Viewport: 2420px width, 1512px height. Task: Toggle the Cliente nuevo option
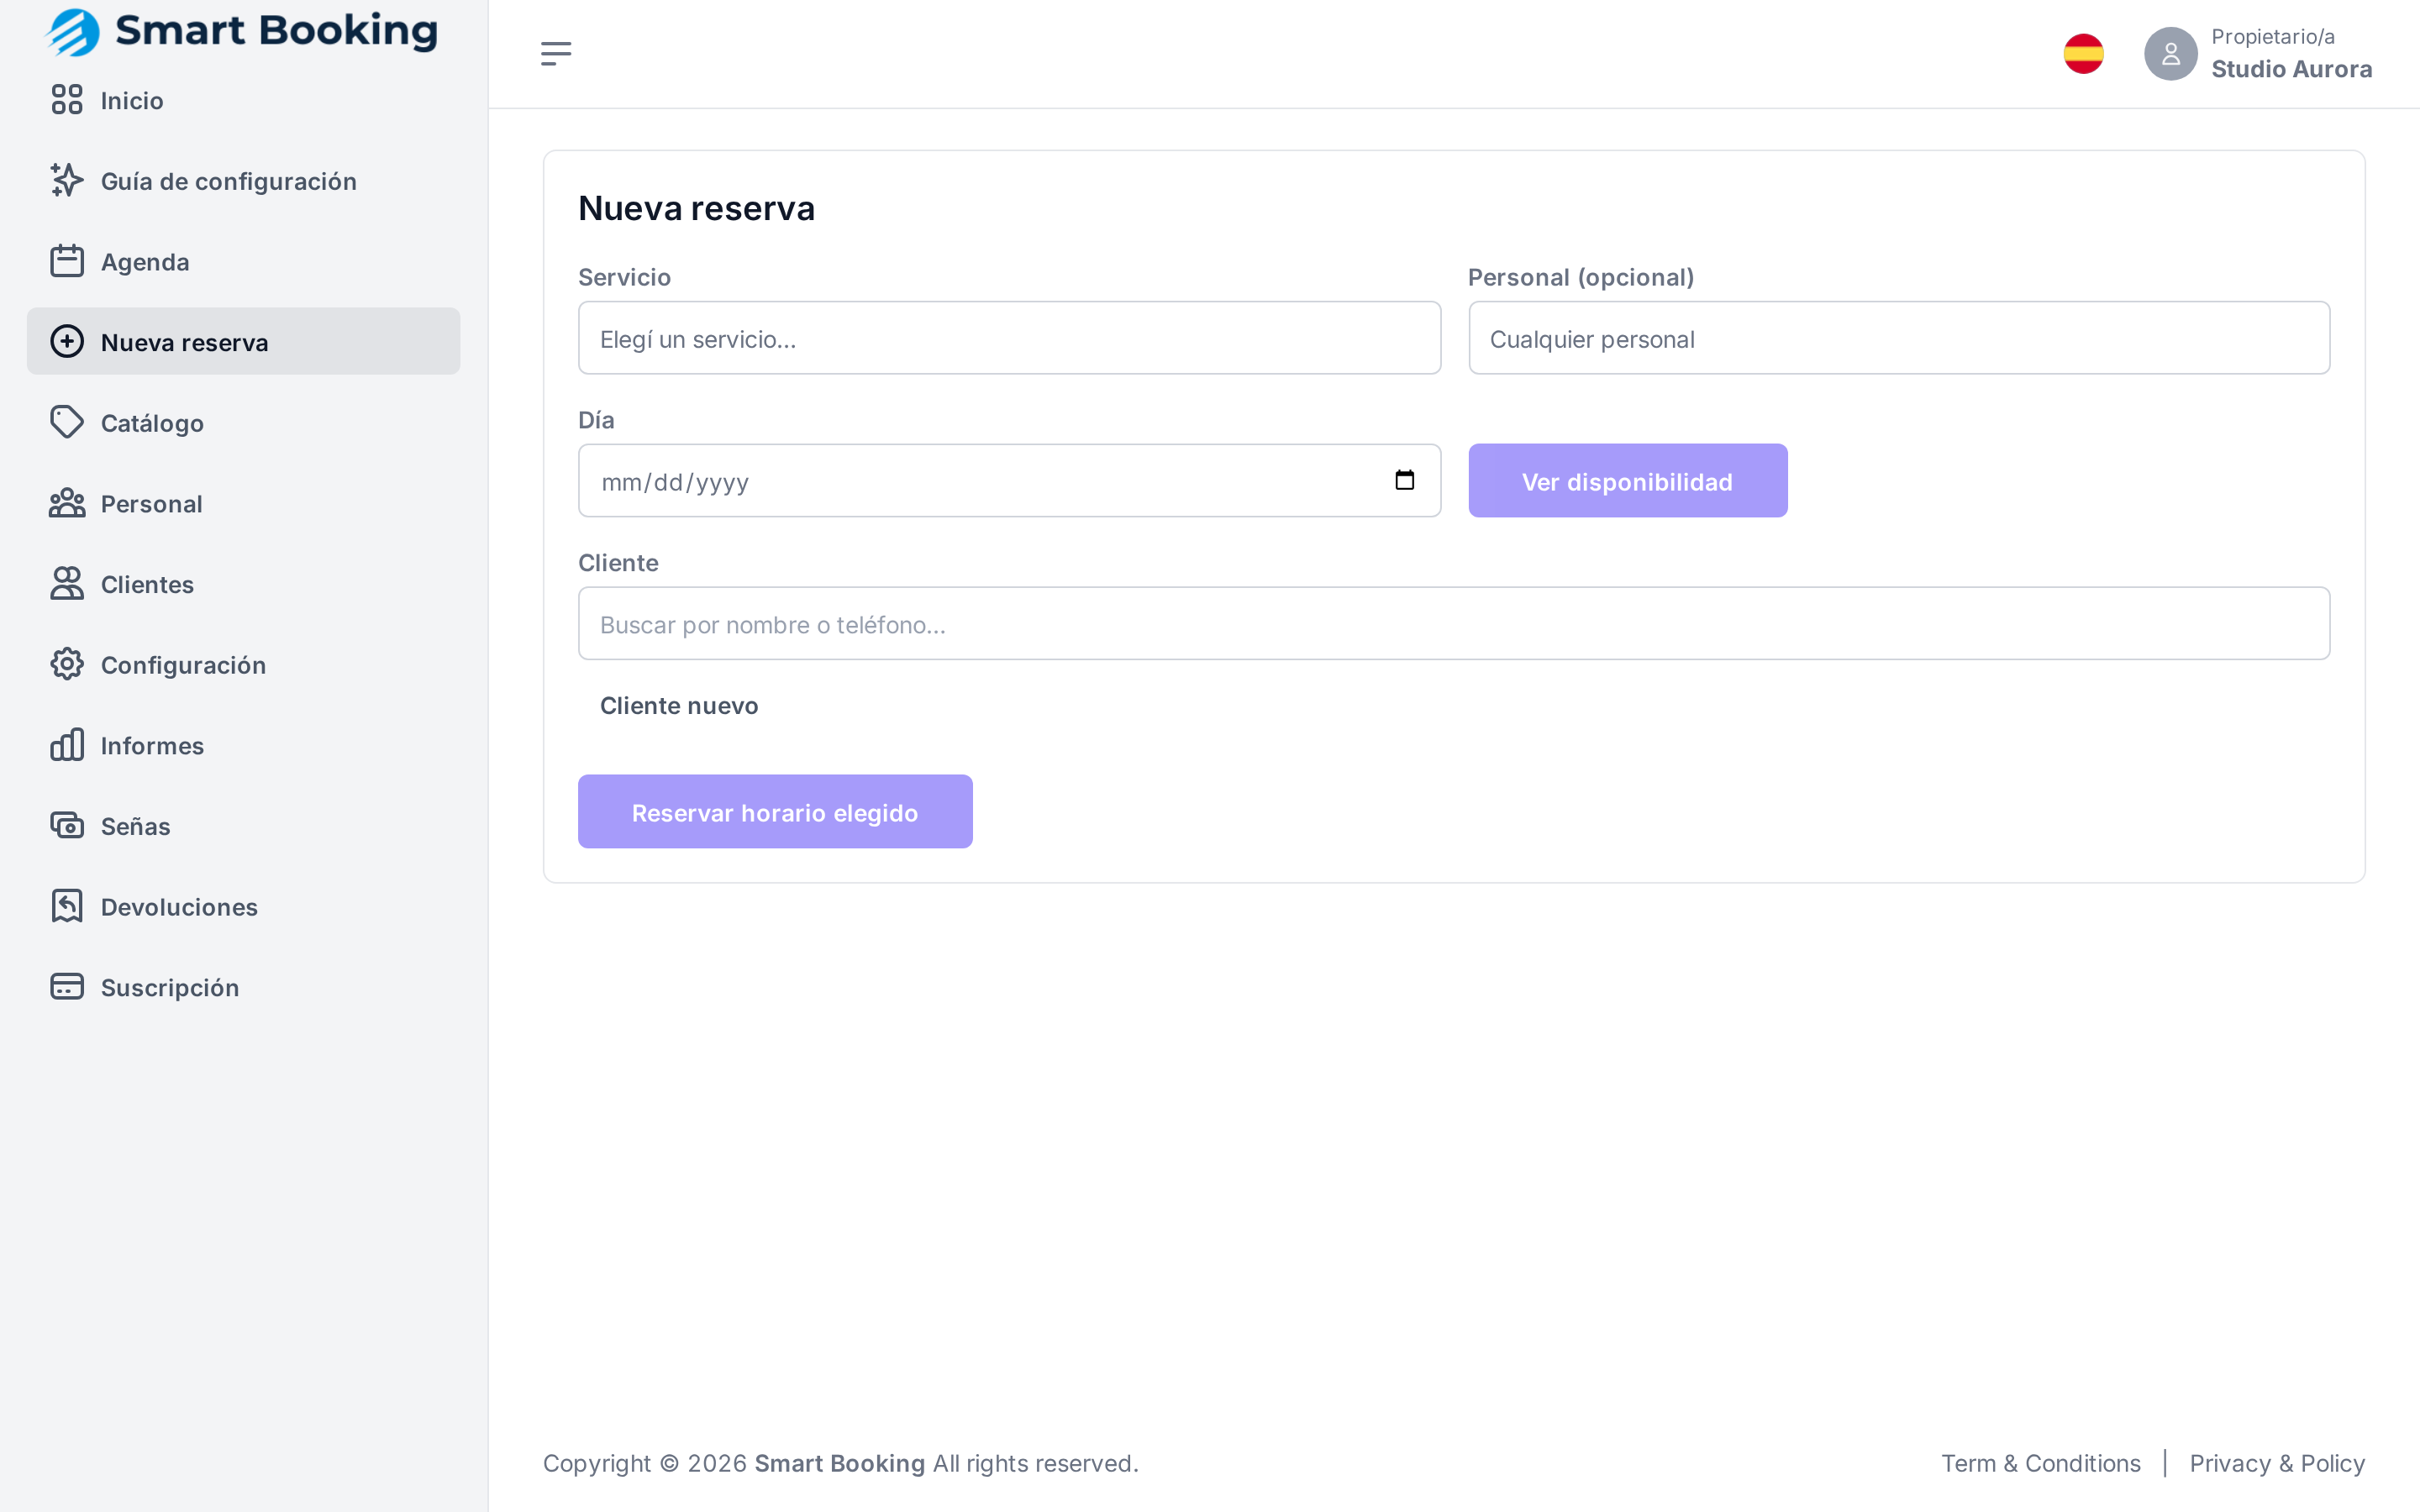point(679,706)
